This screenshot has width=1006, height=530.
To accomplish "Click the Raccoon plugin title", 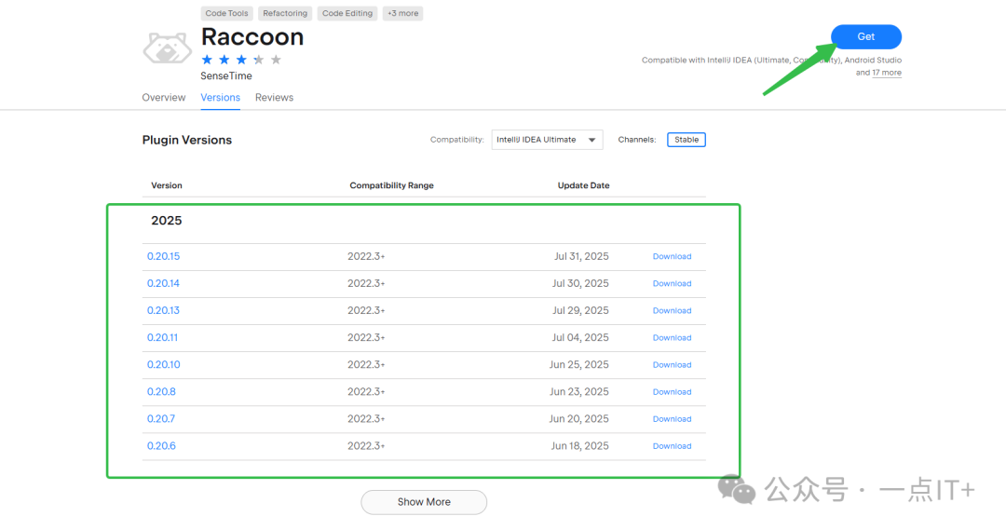I will pos(252,37).
